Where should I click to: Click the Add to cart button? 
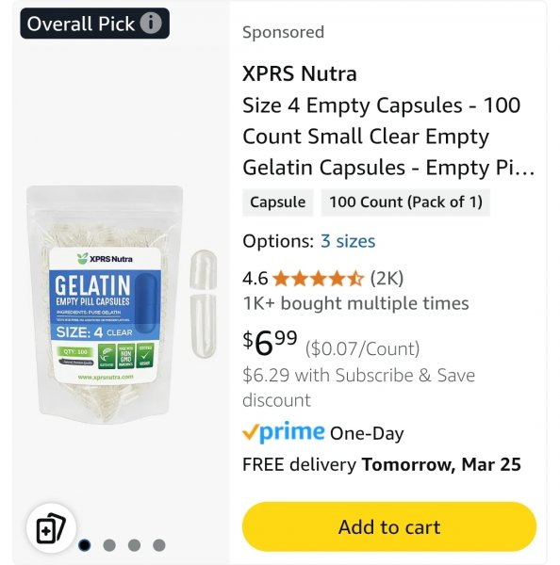tap(389, 526)
